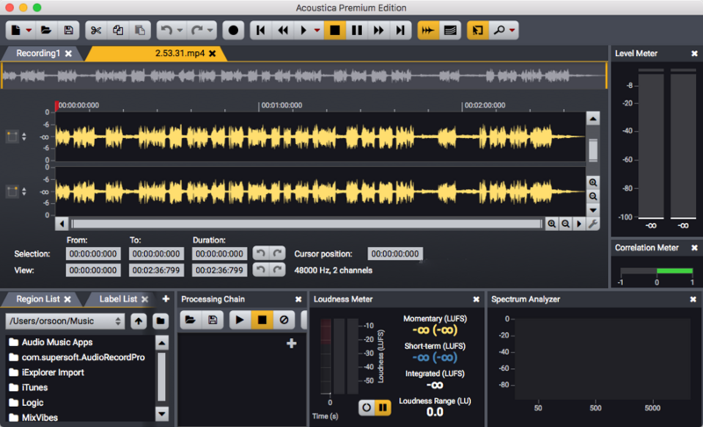703x427 pixels.
Task: Open the redo history dropdown arrow
Action: pyautogui.click(x=210, y=31)
